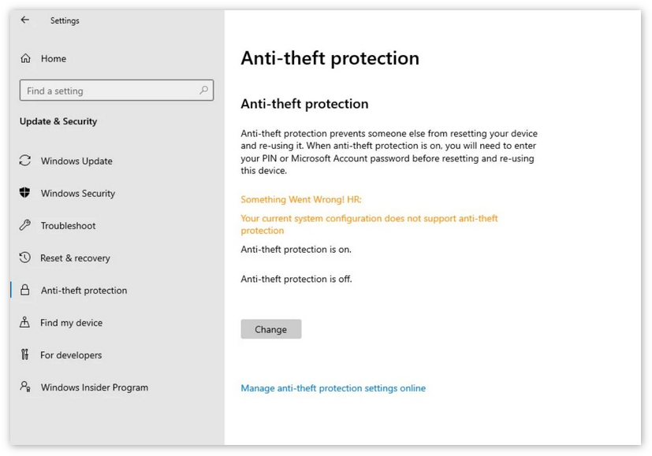Open Reset & recovery page
Screen dimensions: 652x456
75,258
